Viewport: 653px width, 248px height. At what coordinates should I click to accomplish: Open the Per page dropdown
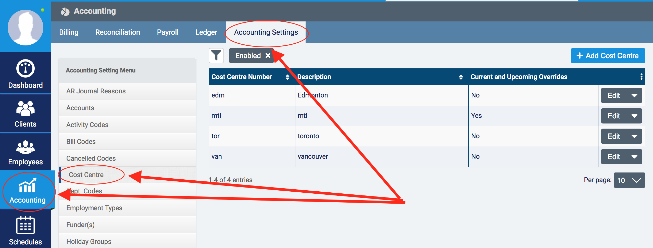tap(629, 180)
